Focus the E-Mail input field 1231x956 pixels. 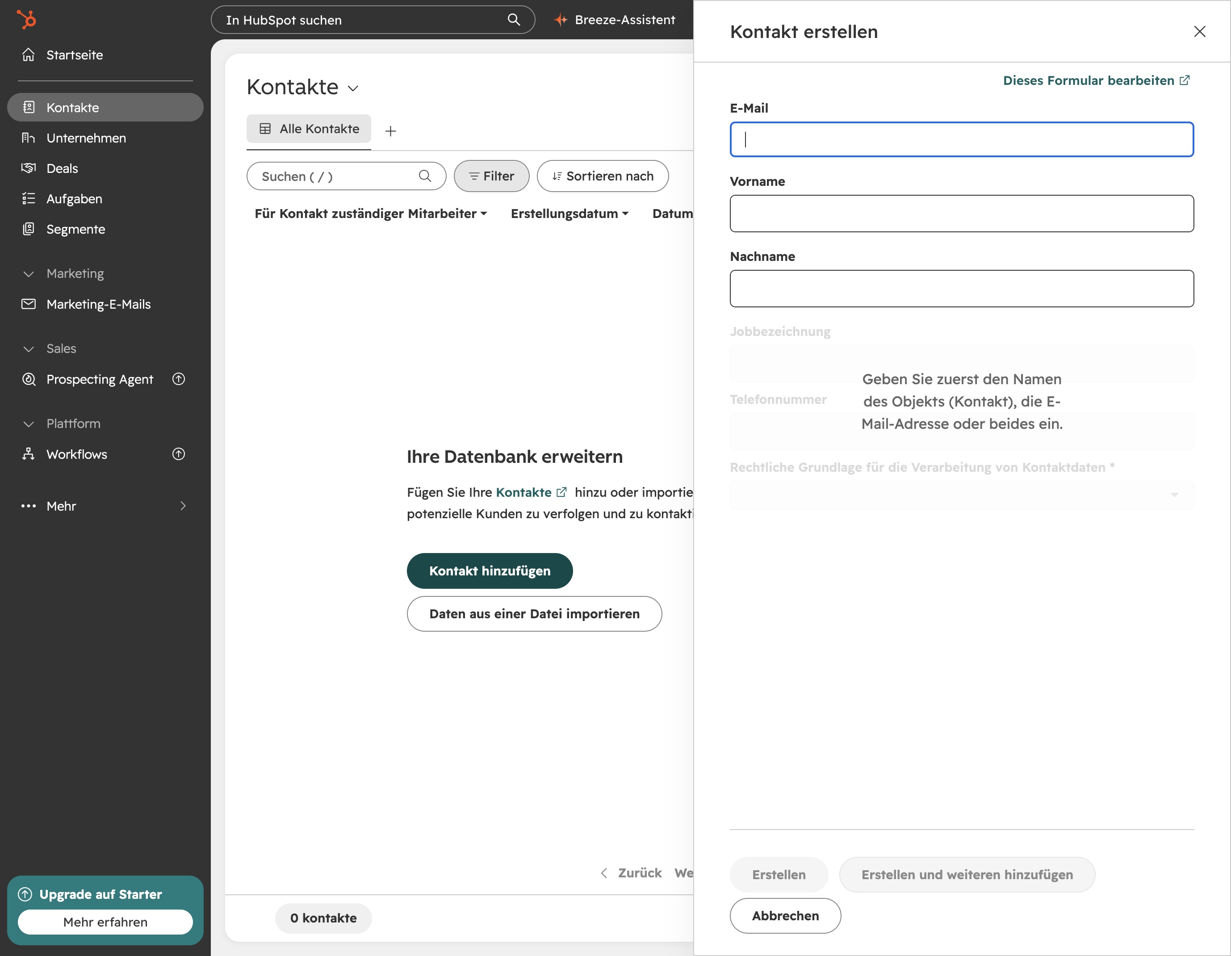click(962, 139)
